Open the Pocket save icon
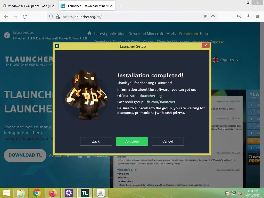264x198 pixels. (239, 16)
